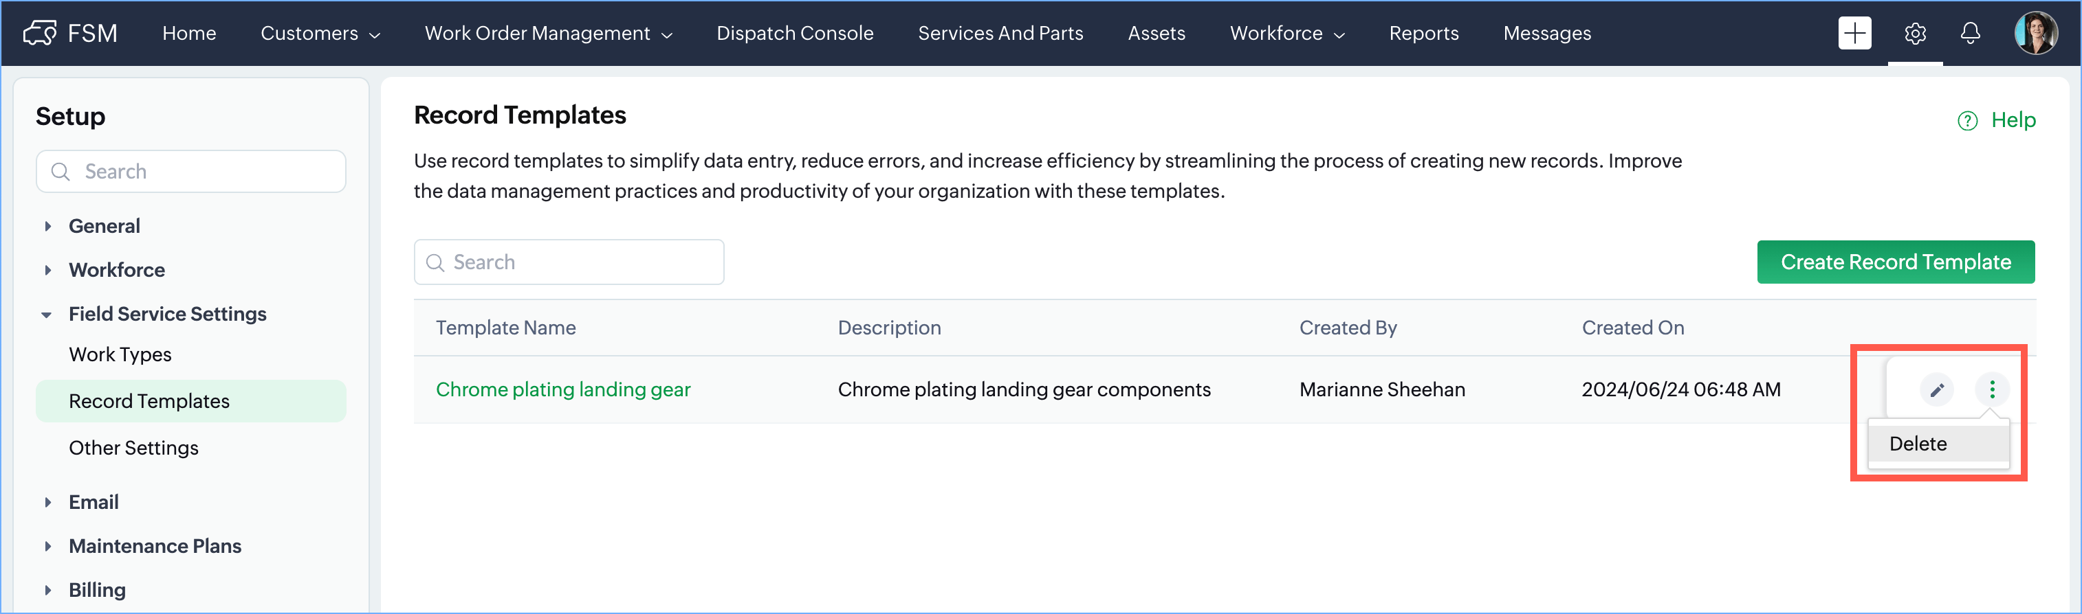Viewport: 2082px width, 614px height.
Task: Click the three-dot more options icon
Action: [x=1991, y=389]
